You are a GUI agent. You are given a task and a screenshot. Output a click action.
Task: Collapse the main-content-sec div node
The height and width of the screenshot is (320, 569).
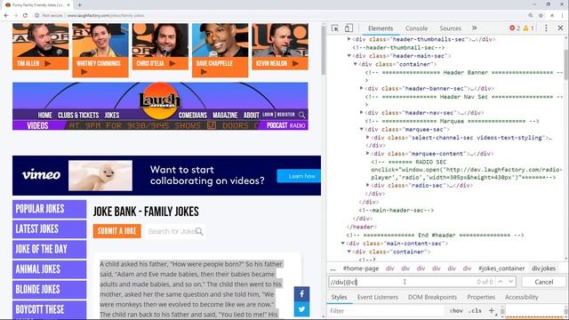pyautogui.click(x=343, y=243)
